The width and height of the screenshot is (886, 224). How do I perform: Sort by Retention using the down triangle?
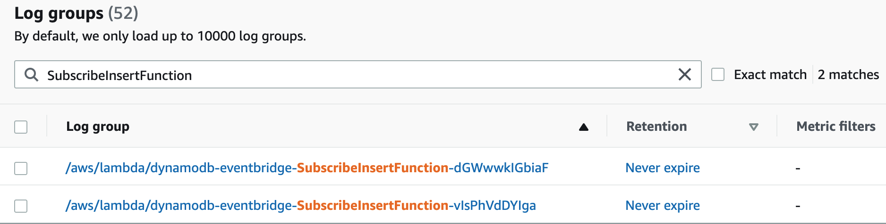point(754,127)
